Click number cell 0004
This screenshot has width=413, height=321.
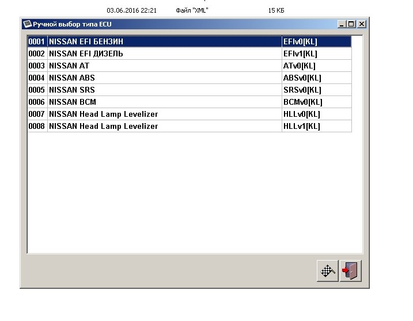pyautogui.click(x=37, y=78)
